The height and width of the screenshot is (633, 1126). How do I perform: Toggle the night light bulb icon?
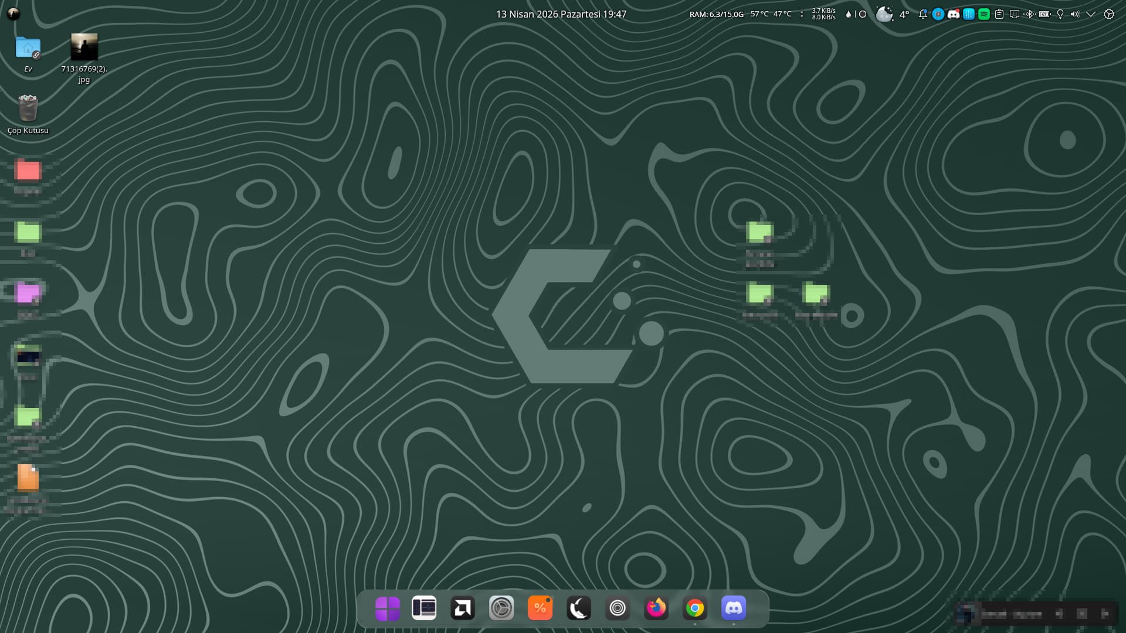coord(1060,14)
